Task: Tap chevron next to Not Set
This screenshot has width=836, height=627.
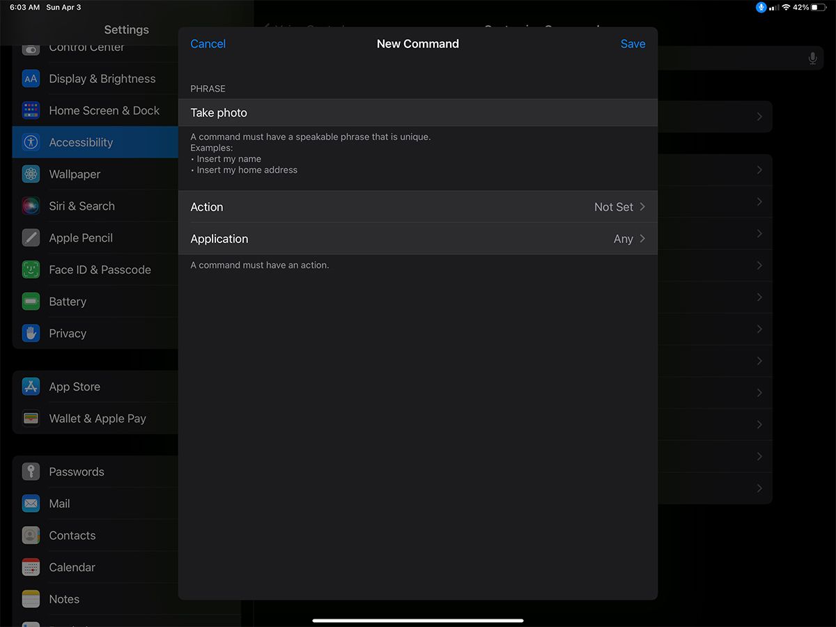Action: click(x=642, y=207)
